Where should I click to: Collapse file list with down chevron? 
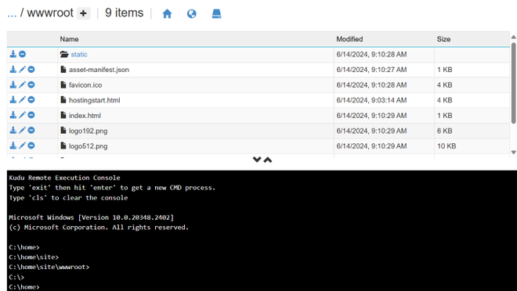[x=257, y=160]
